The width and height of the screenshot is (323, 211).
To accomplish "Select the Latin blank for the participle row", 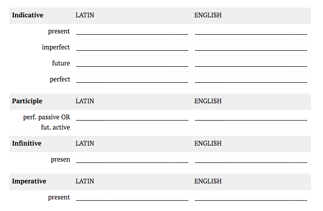I will [132, 118].
